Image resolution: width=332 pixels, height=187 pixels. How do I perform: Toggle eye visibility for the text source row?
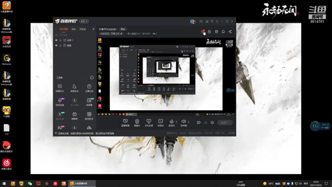[x=56, y=45]
